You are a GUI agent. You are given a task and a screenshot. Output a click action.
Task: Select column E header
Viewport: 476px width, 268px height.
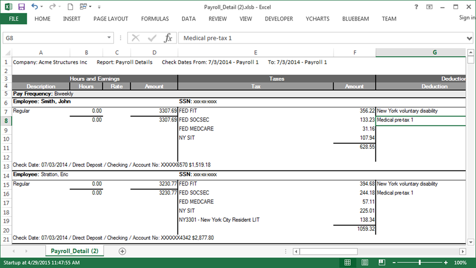(256, 52)
